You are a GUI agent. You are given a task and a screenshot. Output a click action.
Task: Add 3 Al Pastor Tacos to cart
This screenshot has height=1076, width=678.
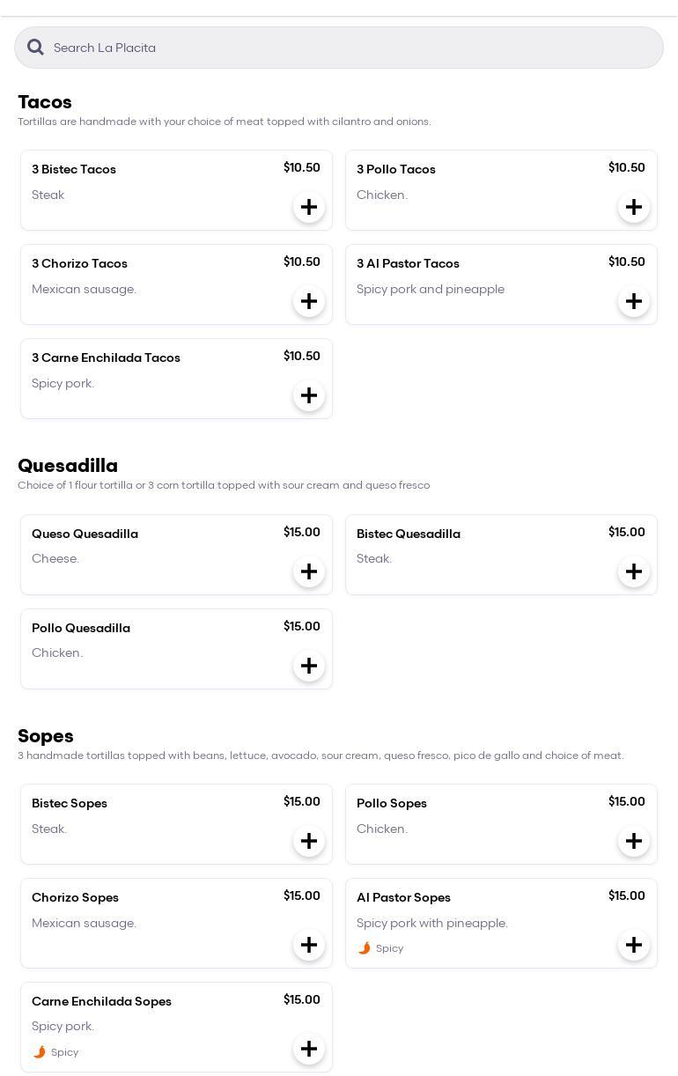pos(634,302)
